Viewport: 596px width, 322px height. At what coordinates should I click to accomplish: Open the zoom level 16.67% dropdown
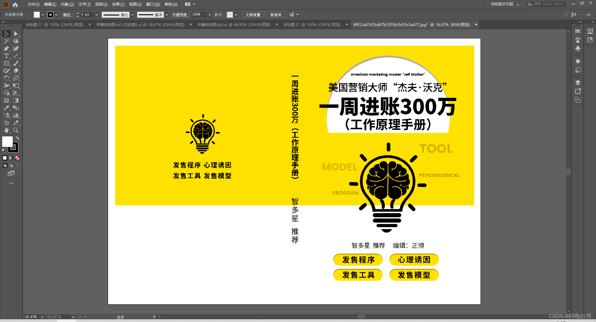pyautogui.click(x=42, y=317)
